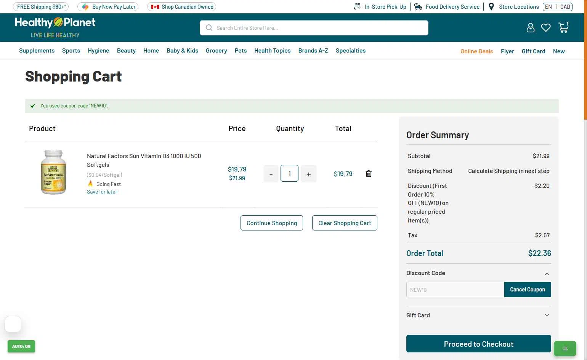The image size is (587, 360).
Task: Click In-Store Pick-Up link
Action: [x=385, y=6]
